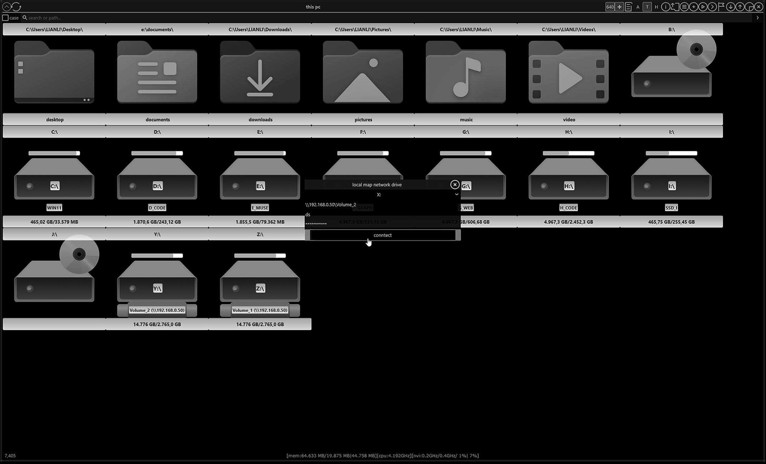Toggle the 640 size button

click(x=610, y=7)
